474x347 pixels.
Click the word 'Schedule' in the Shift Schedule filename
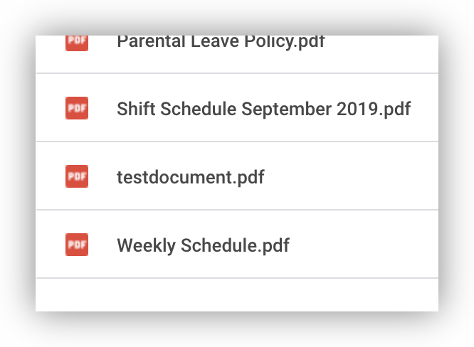tap(198, 109)
